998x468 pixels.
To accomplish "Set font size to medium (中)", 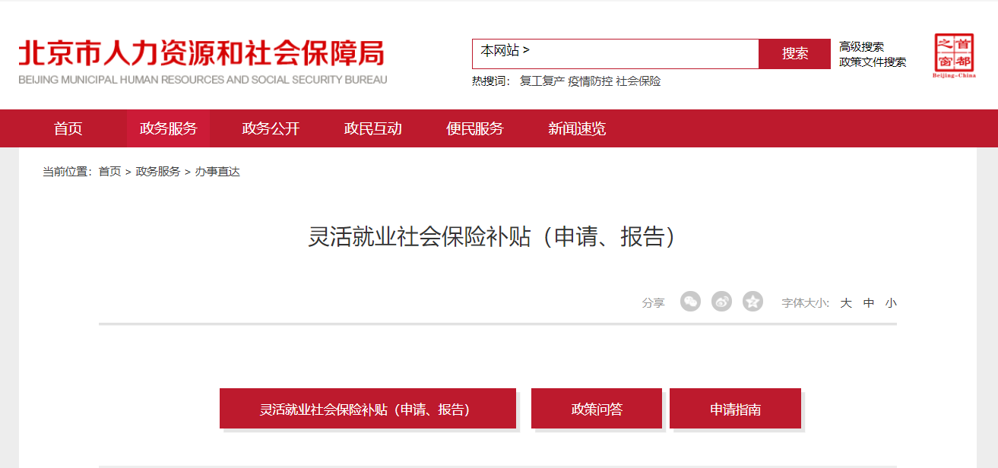I will (x=869, y=302).
